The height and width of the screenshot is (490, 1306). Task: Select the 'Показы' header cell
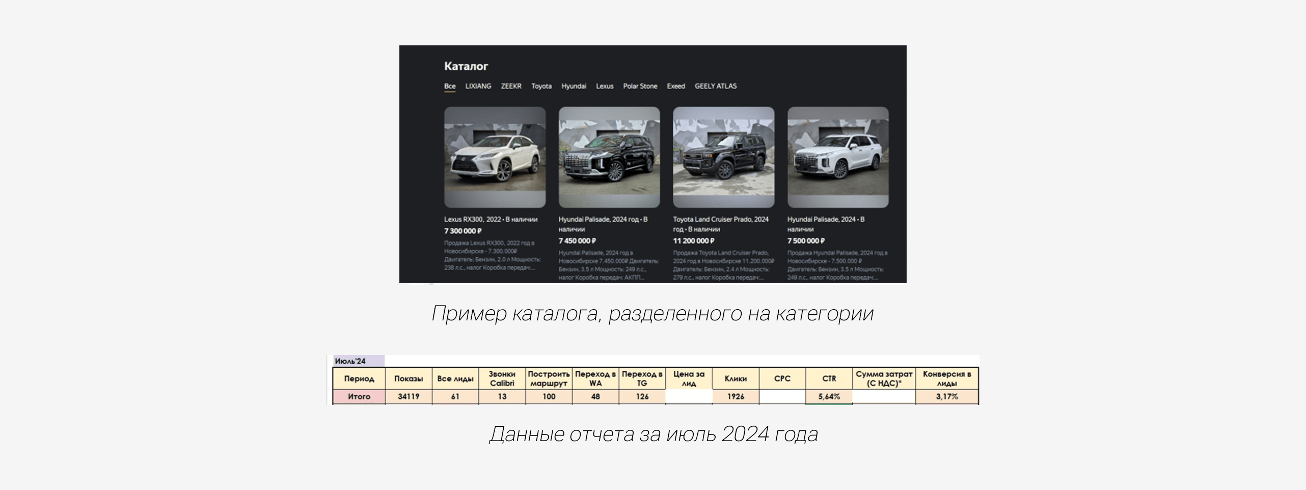pos(409,378)
